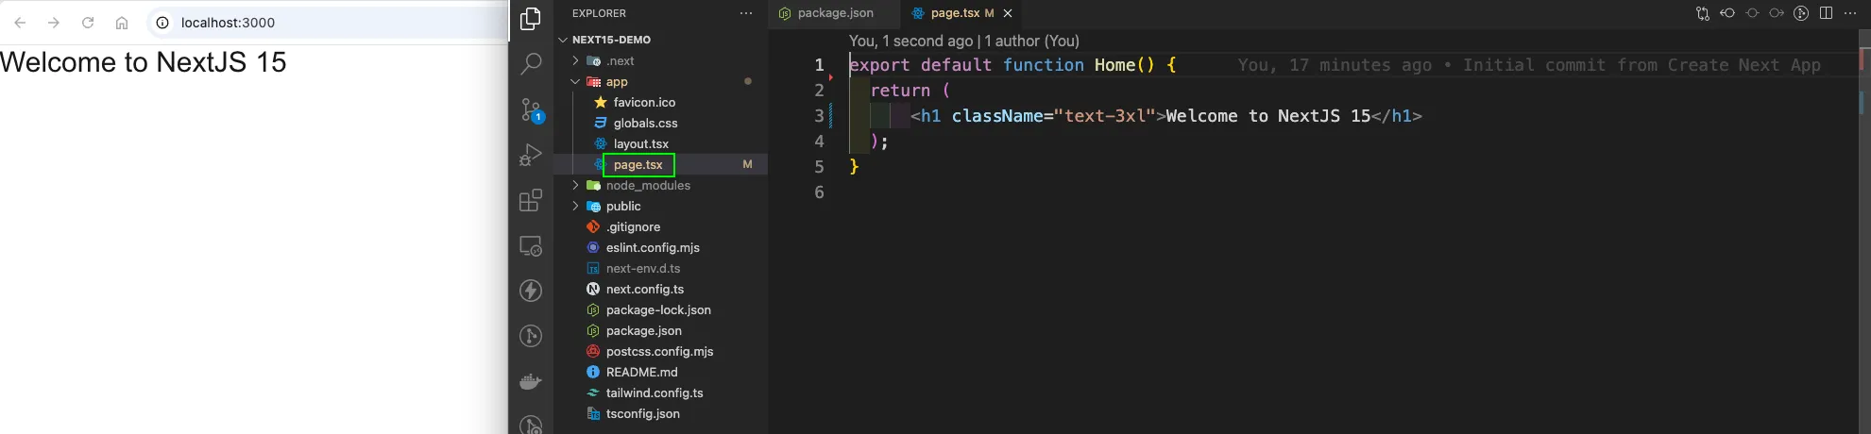The height and width of the screenshot is (434, 1871).
Task: Open package-lock.json in the explorer
Action: pyautogui.click(x=658, y=309)
